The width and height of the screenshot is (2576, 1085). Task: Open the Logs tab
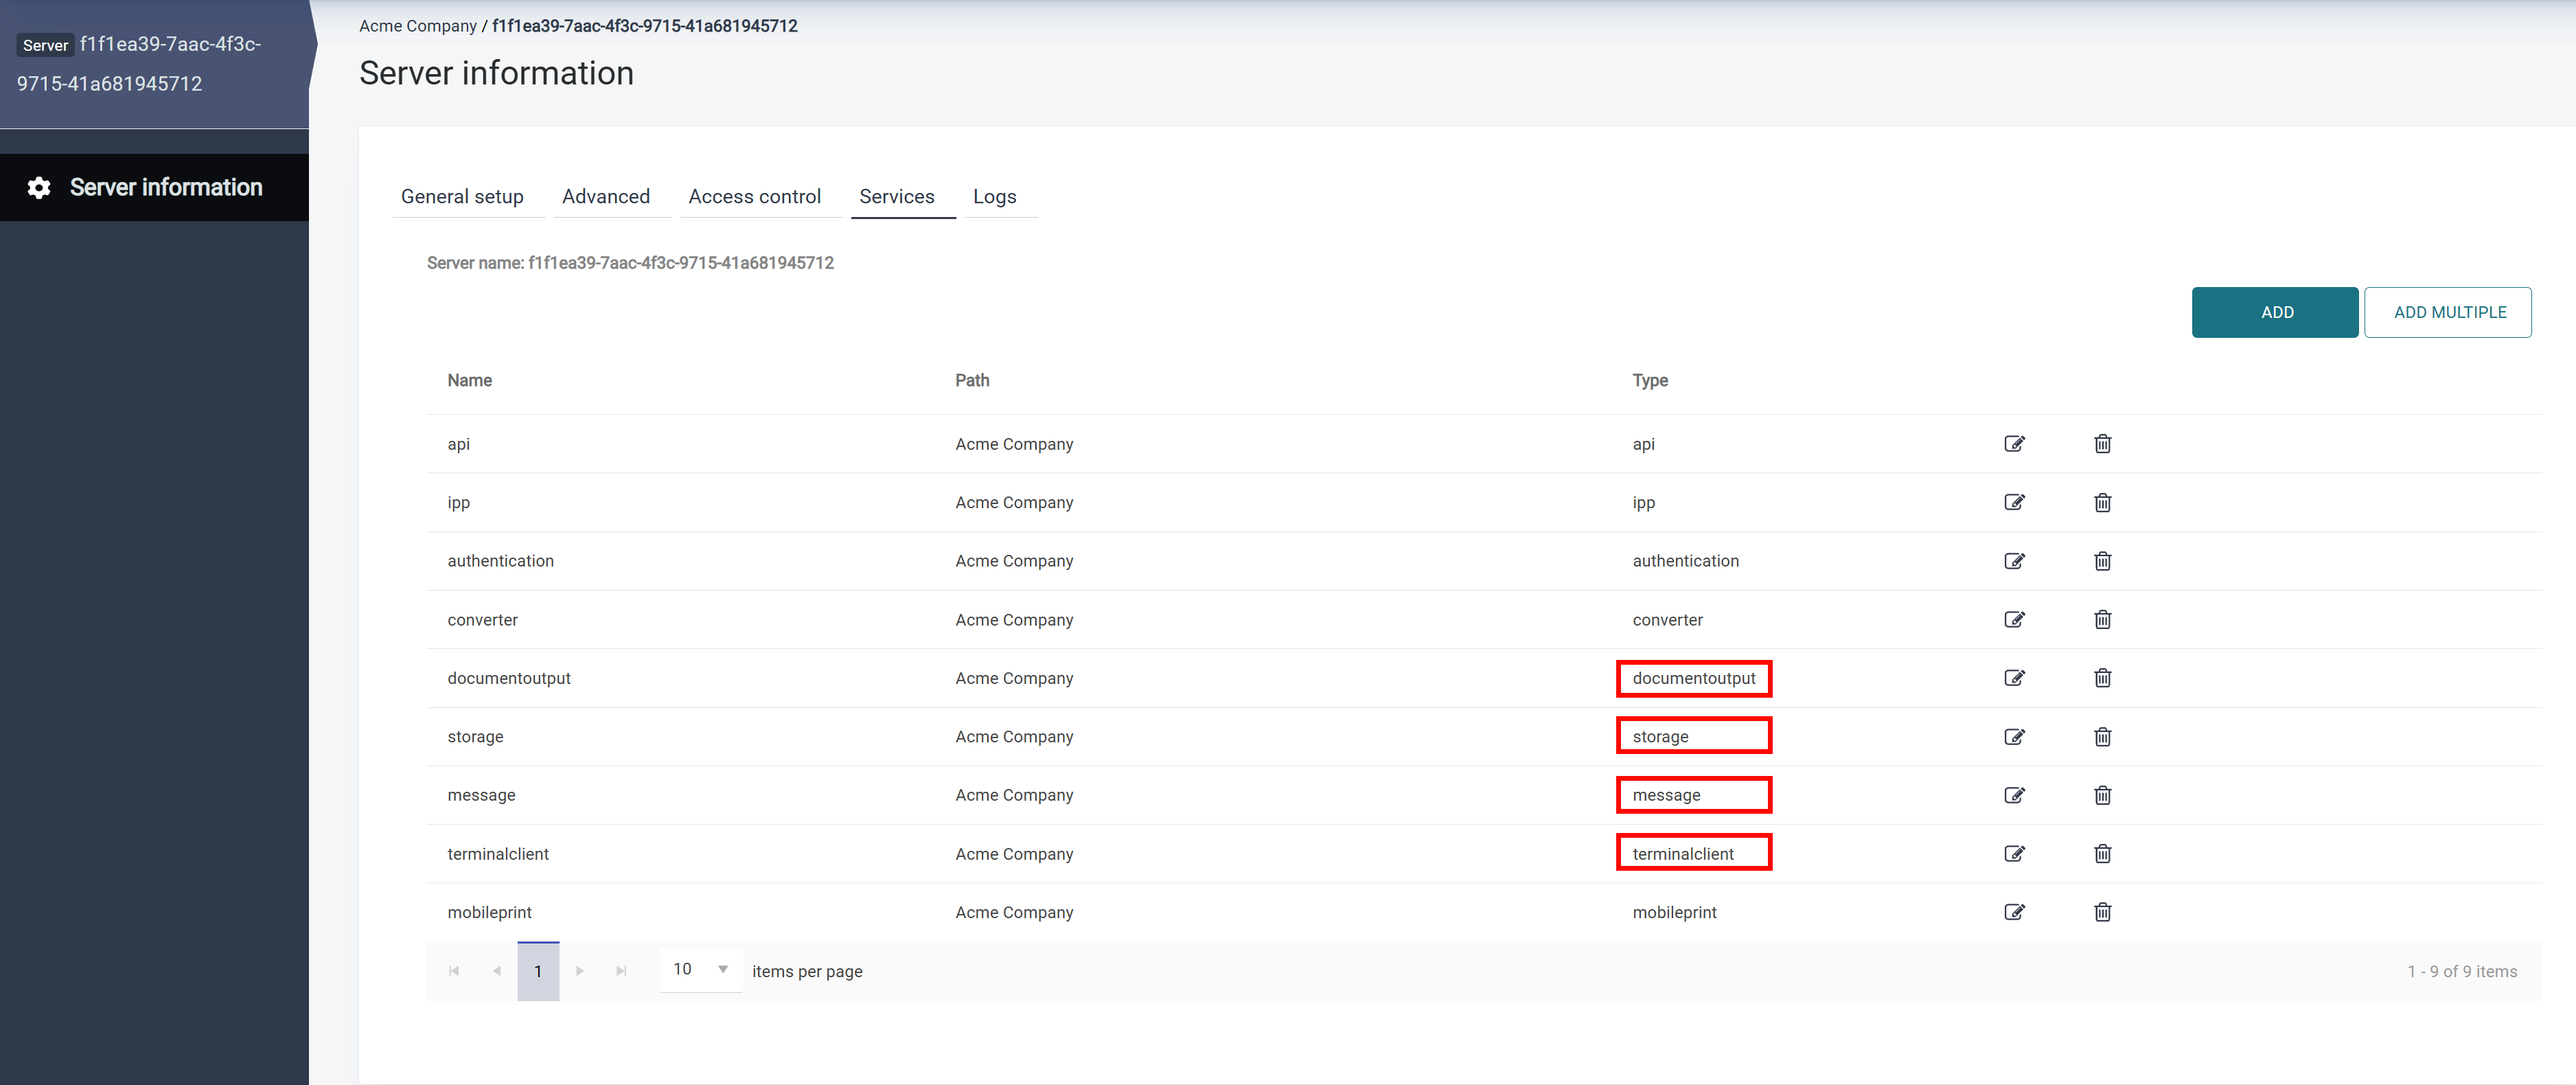994,197
